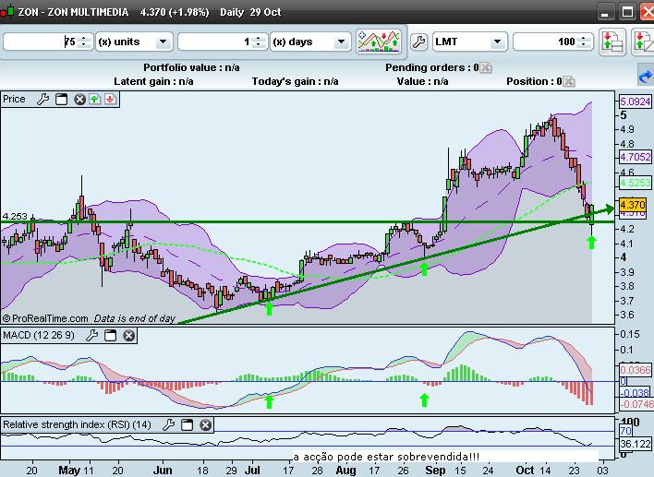Maximize the Price panel window icon
The width and height of the screenshot is (654, 477).
tap(61, 99)
